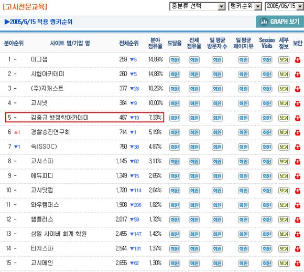Viewport: 304px width, 272px height.
Task: Select the site name 시험아카데미
Action: pyautogui.click(x=48, y=74)
